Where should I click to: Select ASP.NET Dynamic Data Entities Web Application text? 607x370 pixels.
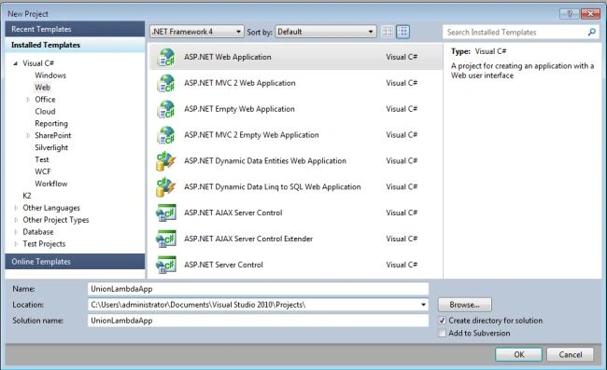[x=265, y=160]
